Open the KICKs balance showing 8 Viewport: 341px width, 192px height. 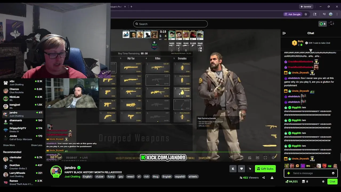tap(322, 24)
